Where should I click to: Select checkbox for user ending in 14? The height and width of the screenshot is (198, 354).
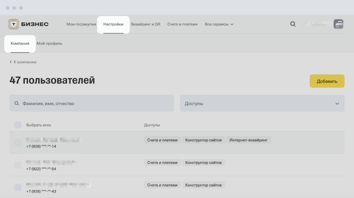(x=18, y=142)
